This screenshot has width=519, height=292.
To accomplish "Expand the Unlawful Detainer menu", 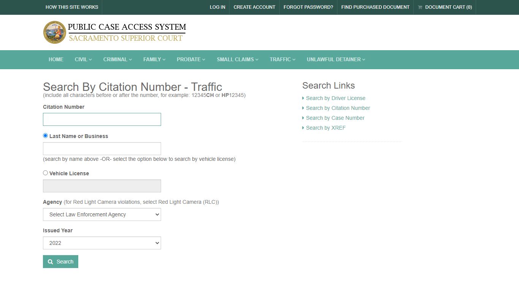I will (x=336, y=59).
